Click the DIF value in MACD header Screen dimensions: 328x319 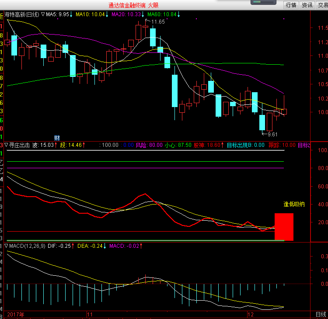point(65,246)
